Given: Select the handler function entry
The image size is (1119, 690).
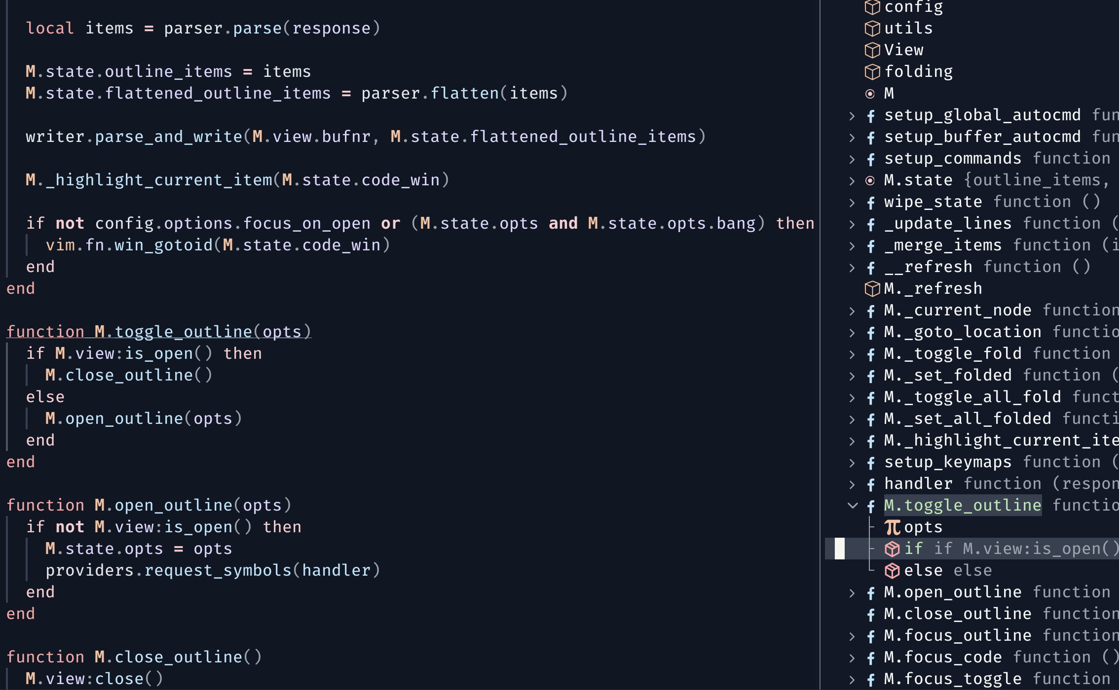Looking at the screenshot, I should tap(918, 483).
